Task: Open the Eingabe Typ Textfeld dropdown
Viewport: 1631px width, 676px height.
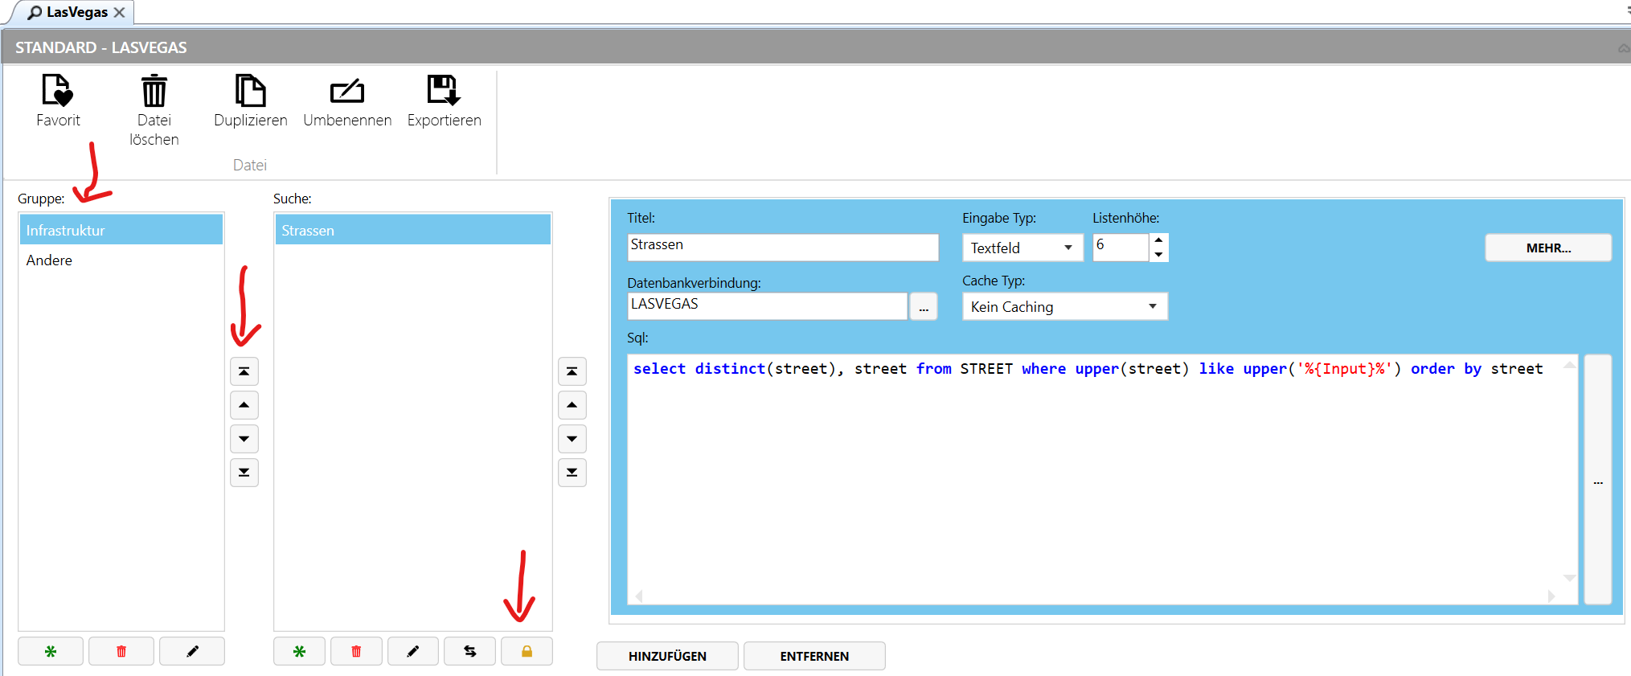Action: [1022, 248]
